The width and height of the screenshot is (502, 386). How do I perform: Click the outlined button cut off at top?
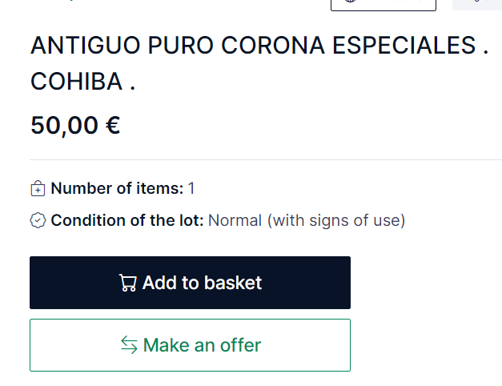(384, 6)
